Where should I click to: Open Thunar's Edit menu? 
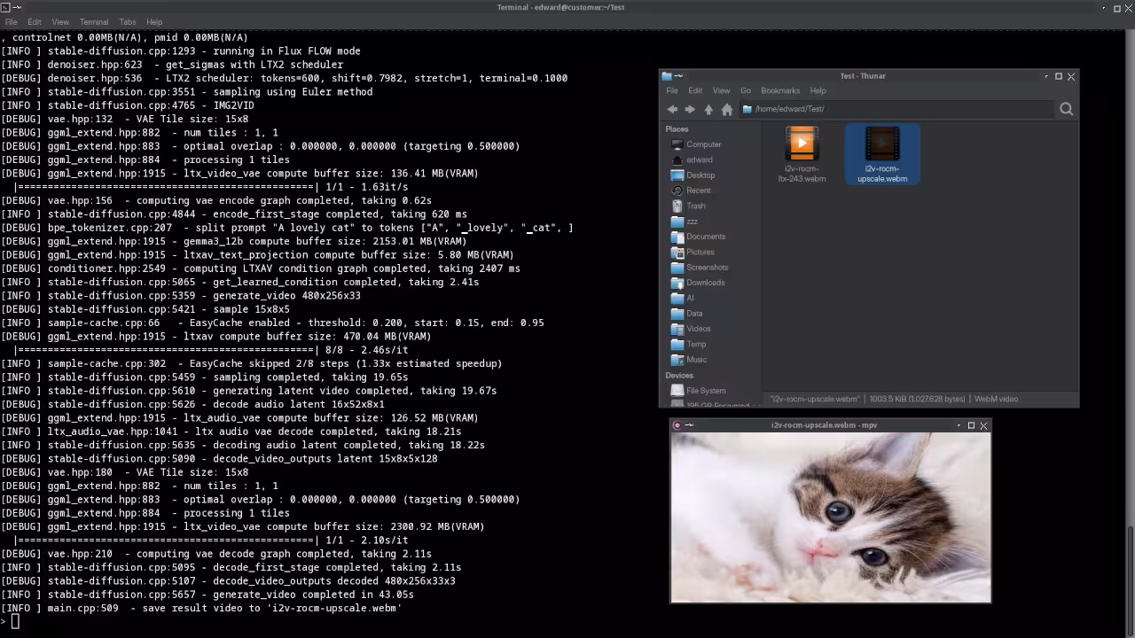(x=695, y=90)
